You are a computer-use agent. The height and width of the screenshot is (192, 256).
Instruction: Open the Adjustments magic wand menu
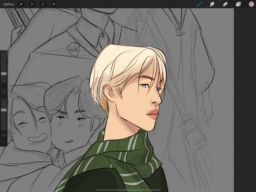(x=32, y=4)
